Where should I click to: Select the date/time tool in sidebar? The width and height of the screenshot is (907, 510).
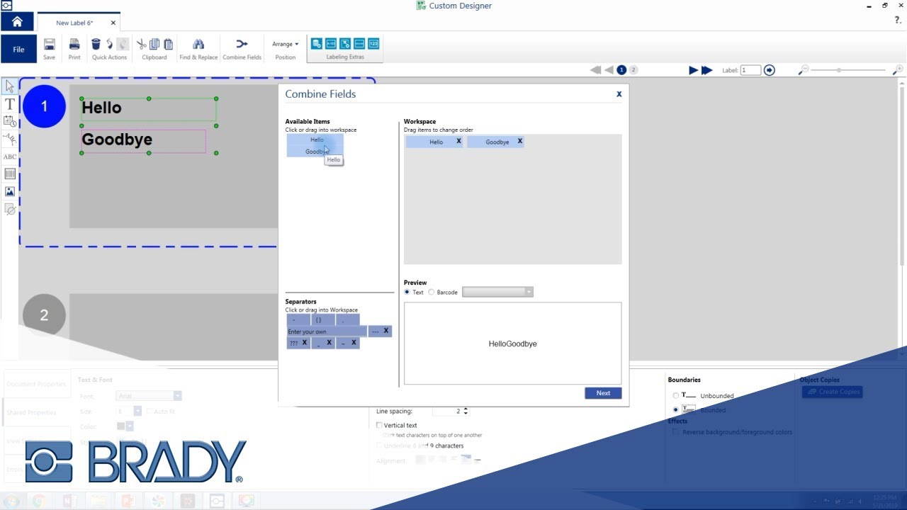[10, 122]
